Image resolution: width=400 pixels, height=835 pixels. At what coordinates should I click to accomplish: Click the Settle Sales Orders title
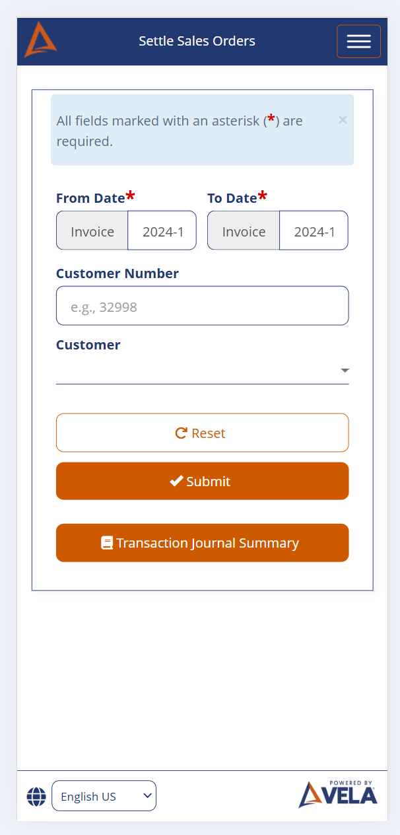(197, 41)
